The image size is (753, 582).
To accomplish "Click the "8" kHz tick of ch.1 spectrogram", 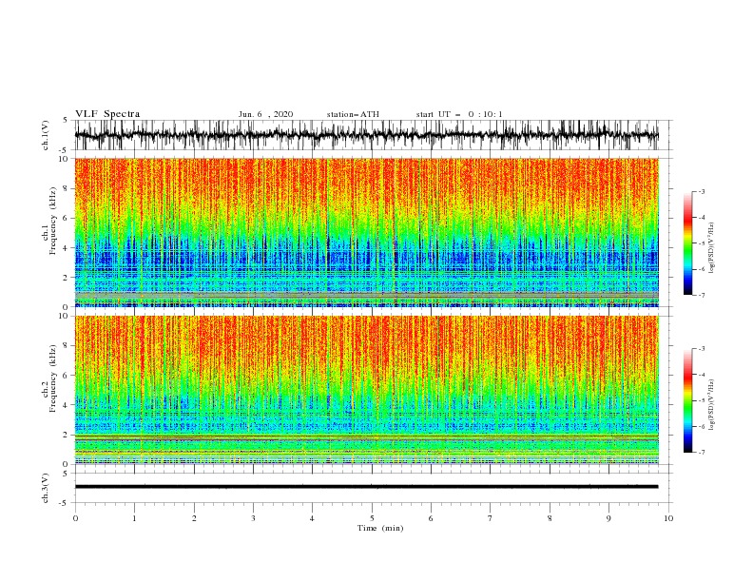I will coord(66,188).
